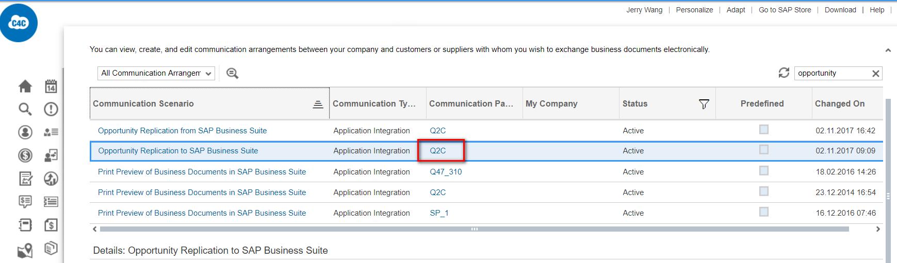Toggle Predefined checkbox for SP_1 row
The height and width of the screenshot is (263, 897).
coord(763,212)
